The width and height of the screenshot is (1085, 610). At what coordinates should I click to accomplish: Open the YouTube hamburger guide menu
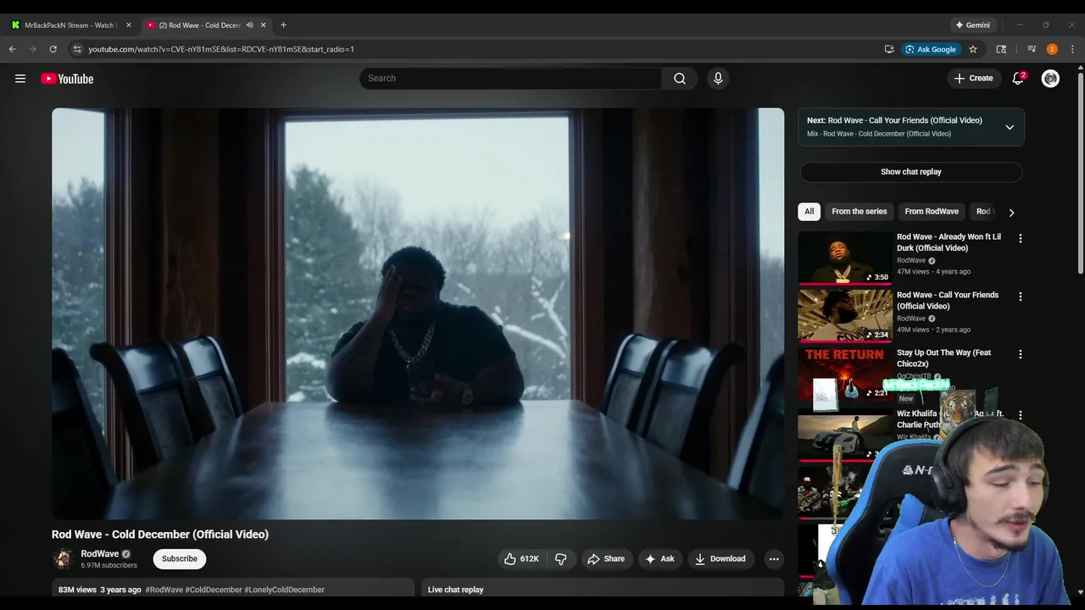pyautogui.click(x=20, y=79)
